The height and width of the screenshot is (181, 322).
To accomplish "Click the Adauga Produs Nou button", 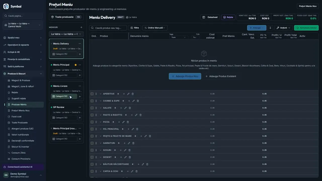I will (x=185, y=76).
